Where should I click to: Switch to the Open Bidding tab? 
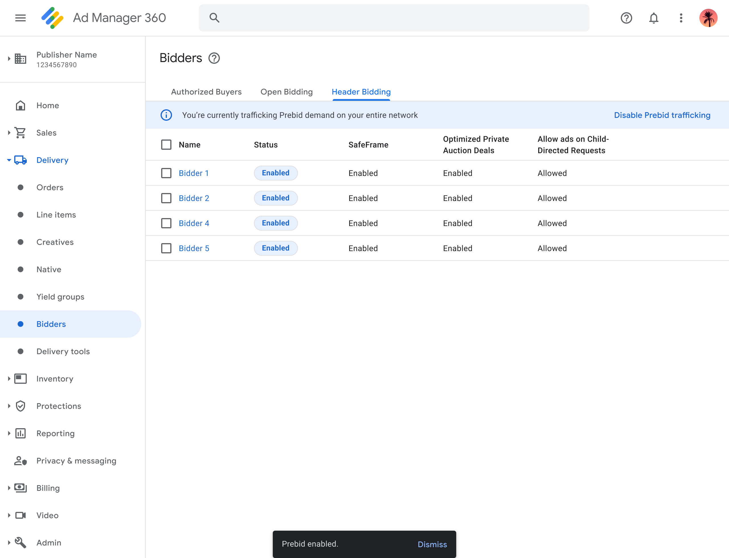(x=286, y=92)
